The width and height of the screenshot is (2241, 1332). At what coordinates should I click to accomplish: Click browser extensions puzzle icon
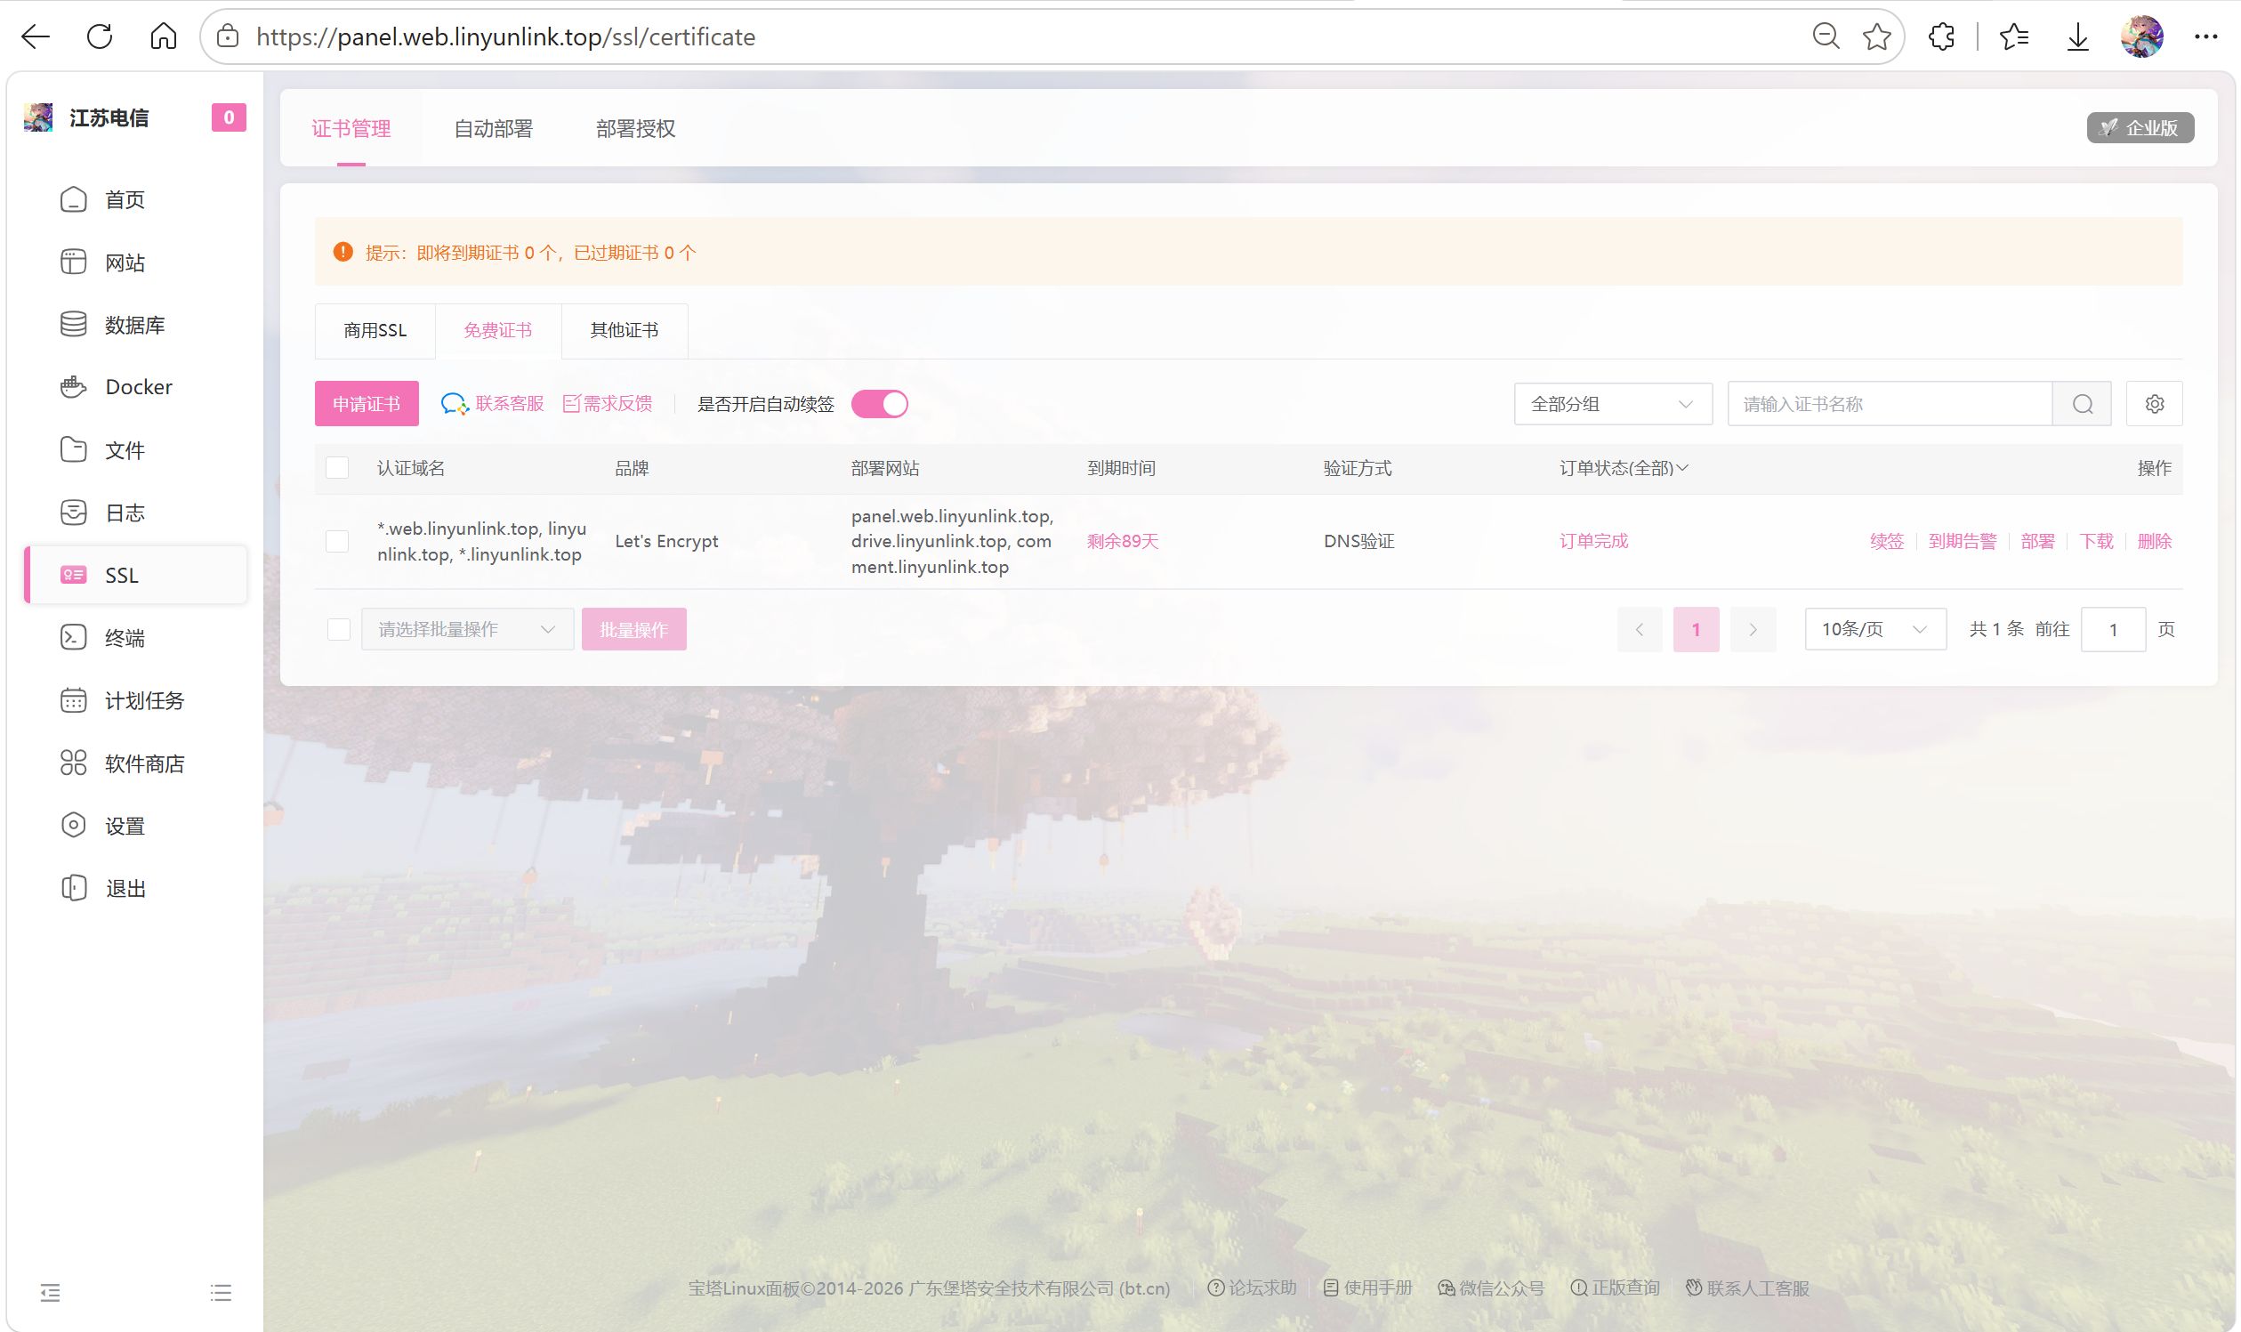tap(1940, 36)
